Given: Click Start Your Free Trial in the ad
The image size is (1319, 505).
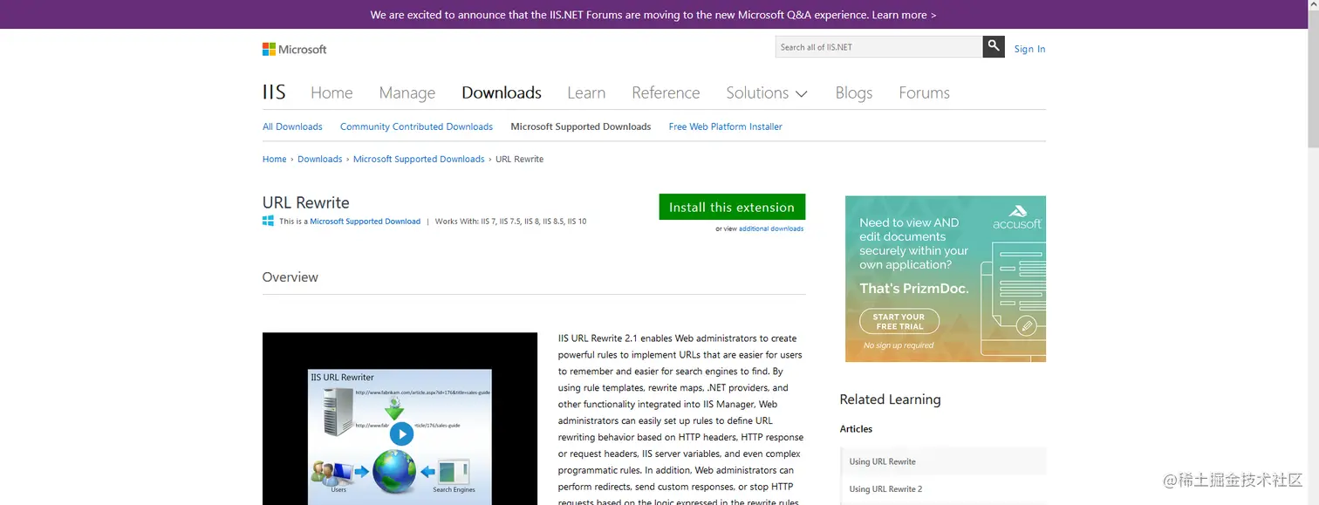Looking at the screenshot, I should coord(899,322).
